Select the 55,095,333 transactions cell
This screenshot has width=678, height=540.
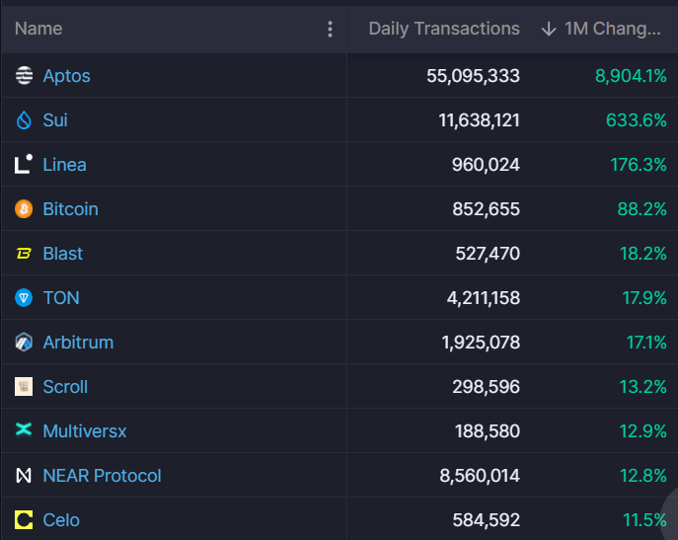coord(473,76)
